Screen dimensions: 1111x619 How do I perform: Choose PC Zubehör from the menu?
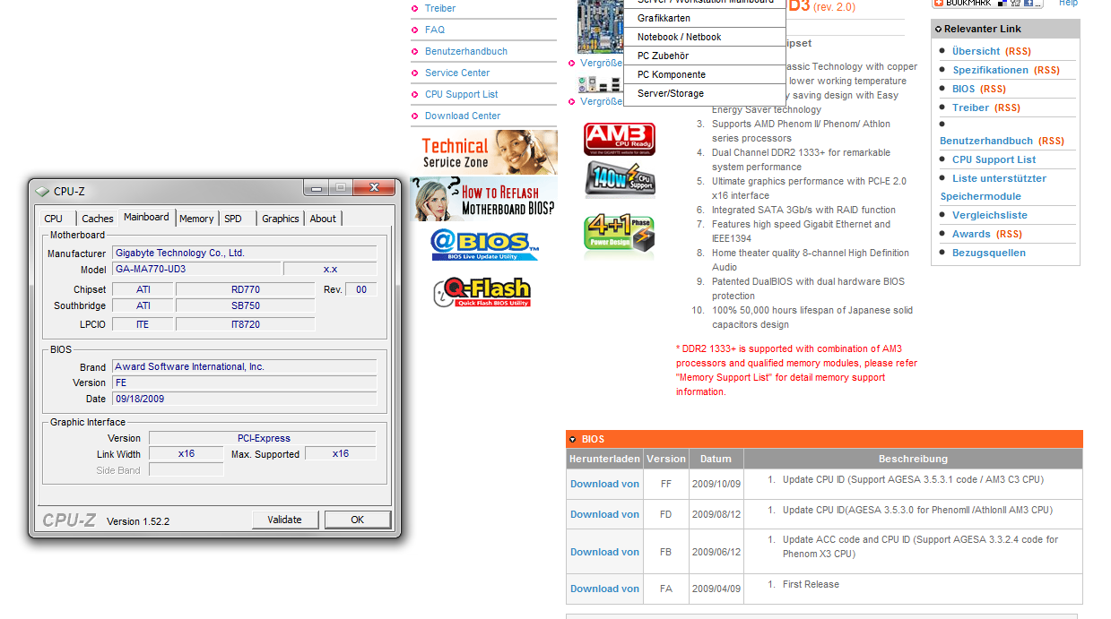pyautogui.click(x=705, y=56)
